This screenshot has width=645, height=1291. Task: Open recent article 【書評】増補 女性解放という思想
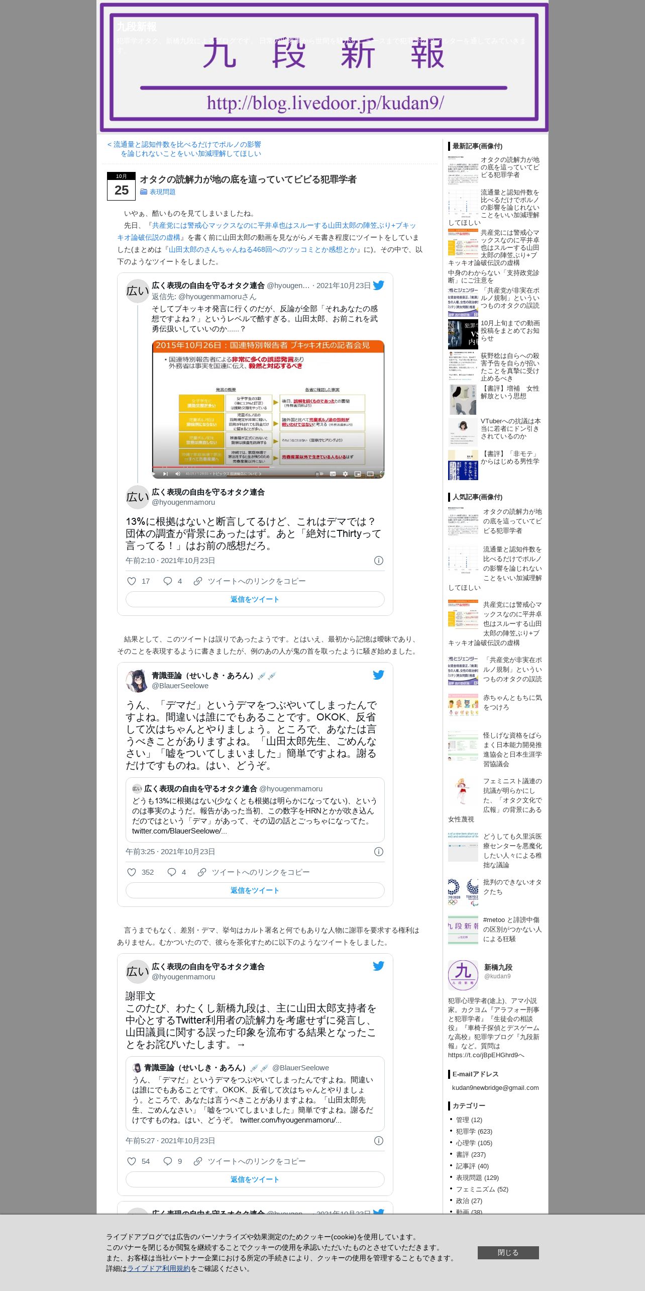510,392
